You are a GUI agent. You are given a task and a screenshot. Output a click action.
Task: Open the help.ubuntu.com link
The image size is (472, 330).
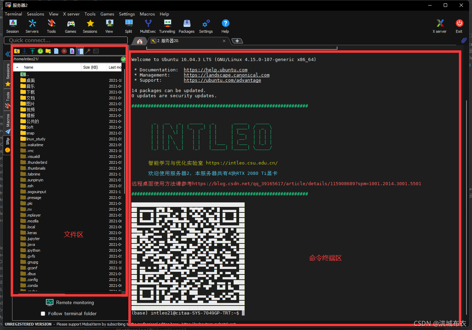216,70
